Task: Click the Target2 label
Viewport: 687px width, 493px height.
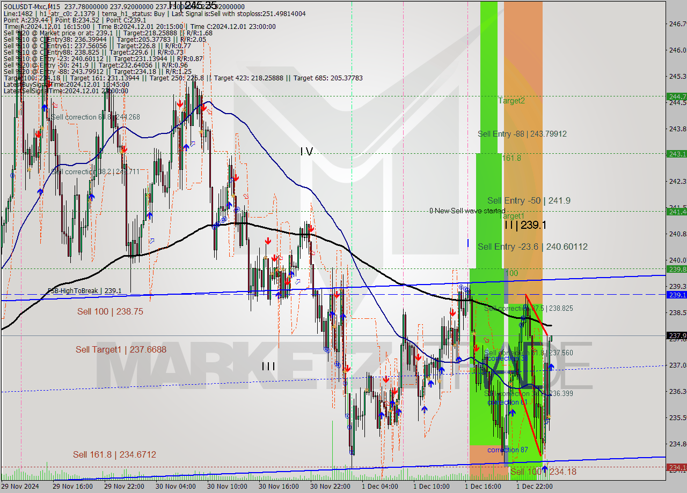Action: (x=511, y=100)
